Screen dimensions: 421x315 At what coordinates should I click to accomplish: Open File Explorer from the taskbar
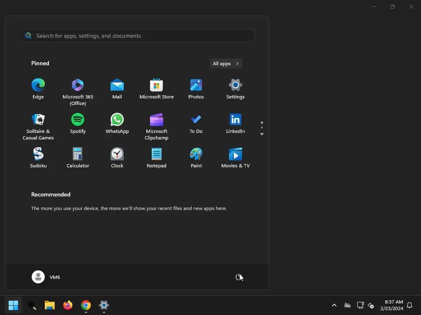pos(50,305)
